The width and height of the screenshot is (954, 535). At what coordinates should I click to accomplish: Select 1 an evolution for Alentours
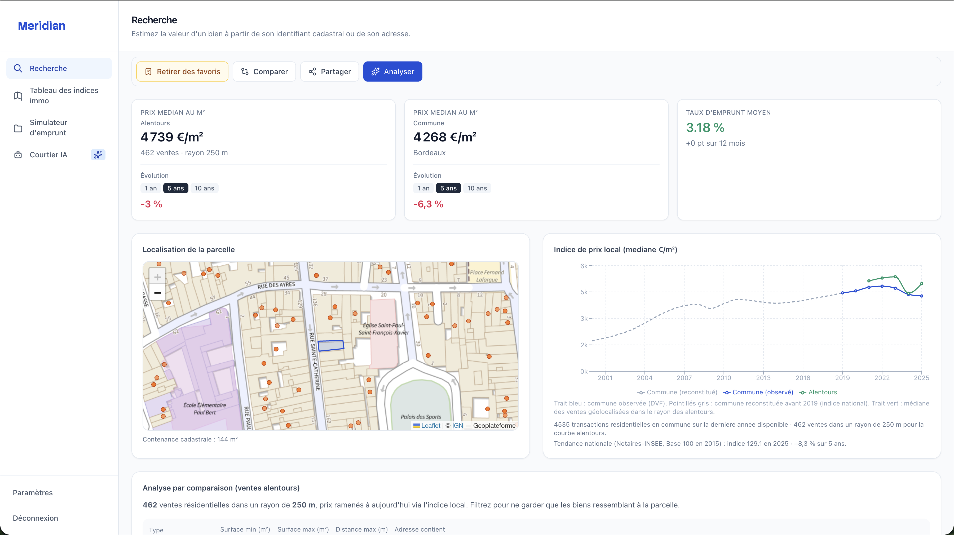click(x=151, y=188)
